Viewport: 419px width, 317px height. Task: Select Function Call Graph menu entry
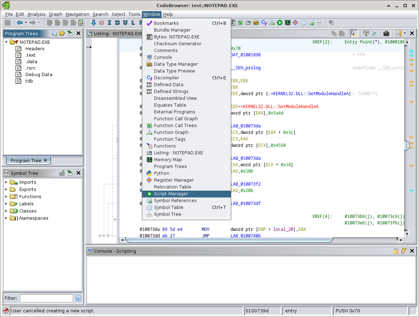click(x=186, y=119)
